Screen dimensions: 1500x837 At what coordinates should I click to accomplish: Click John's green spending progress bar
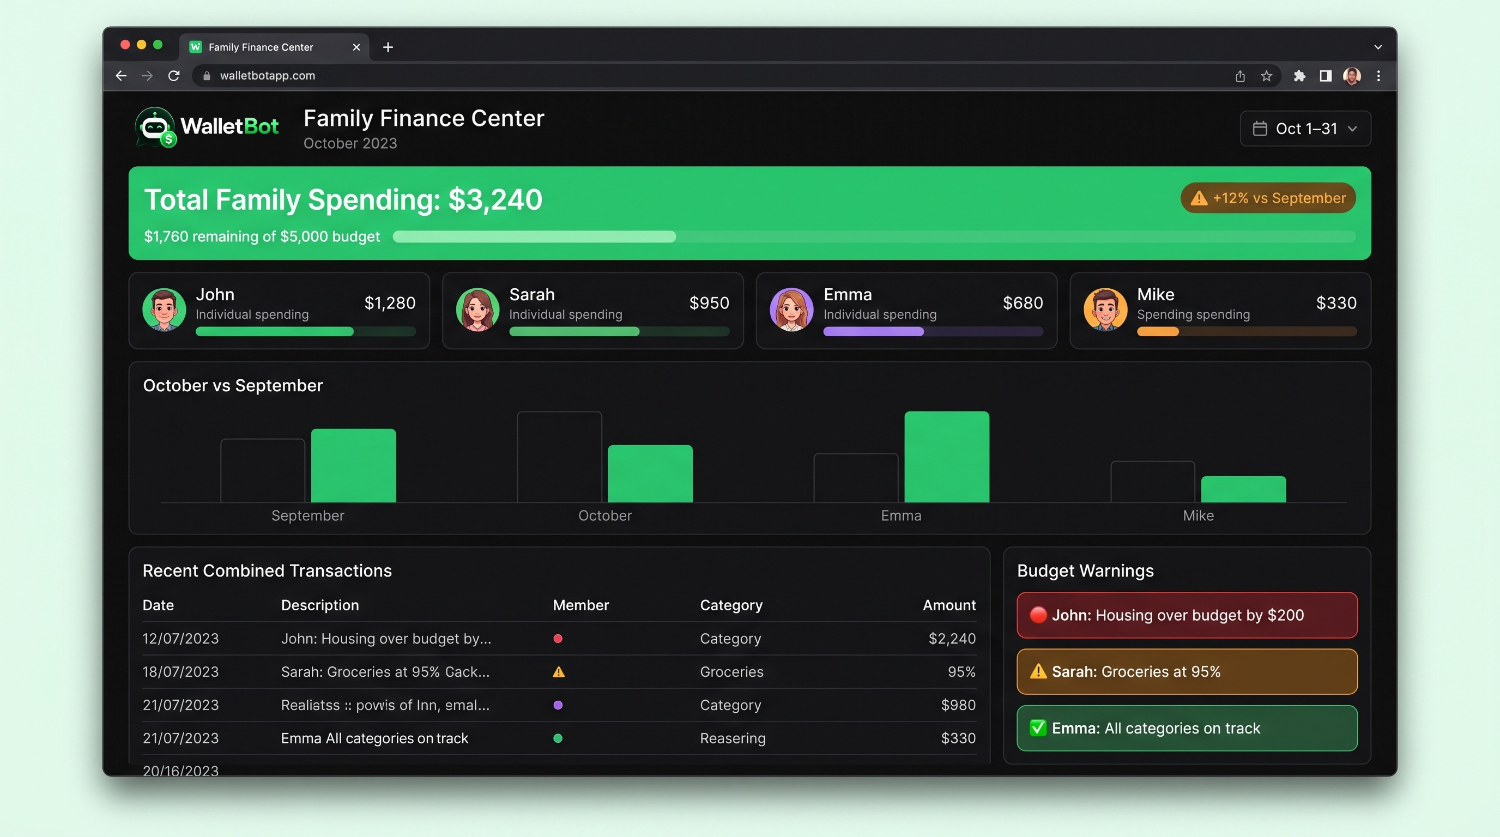click(x=306, y=331)
